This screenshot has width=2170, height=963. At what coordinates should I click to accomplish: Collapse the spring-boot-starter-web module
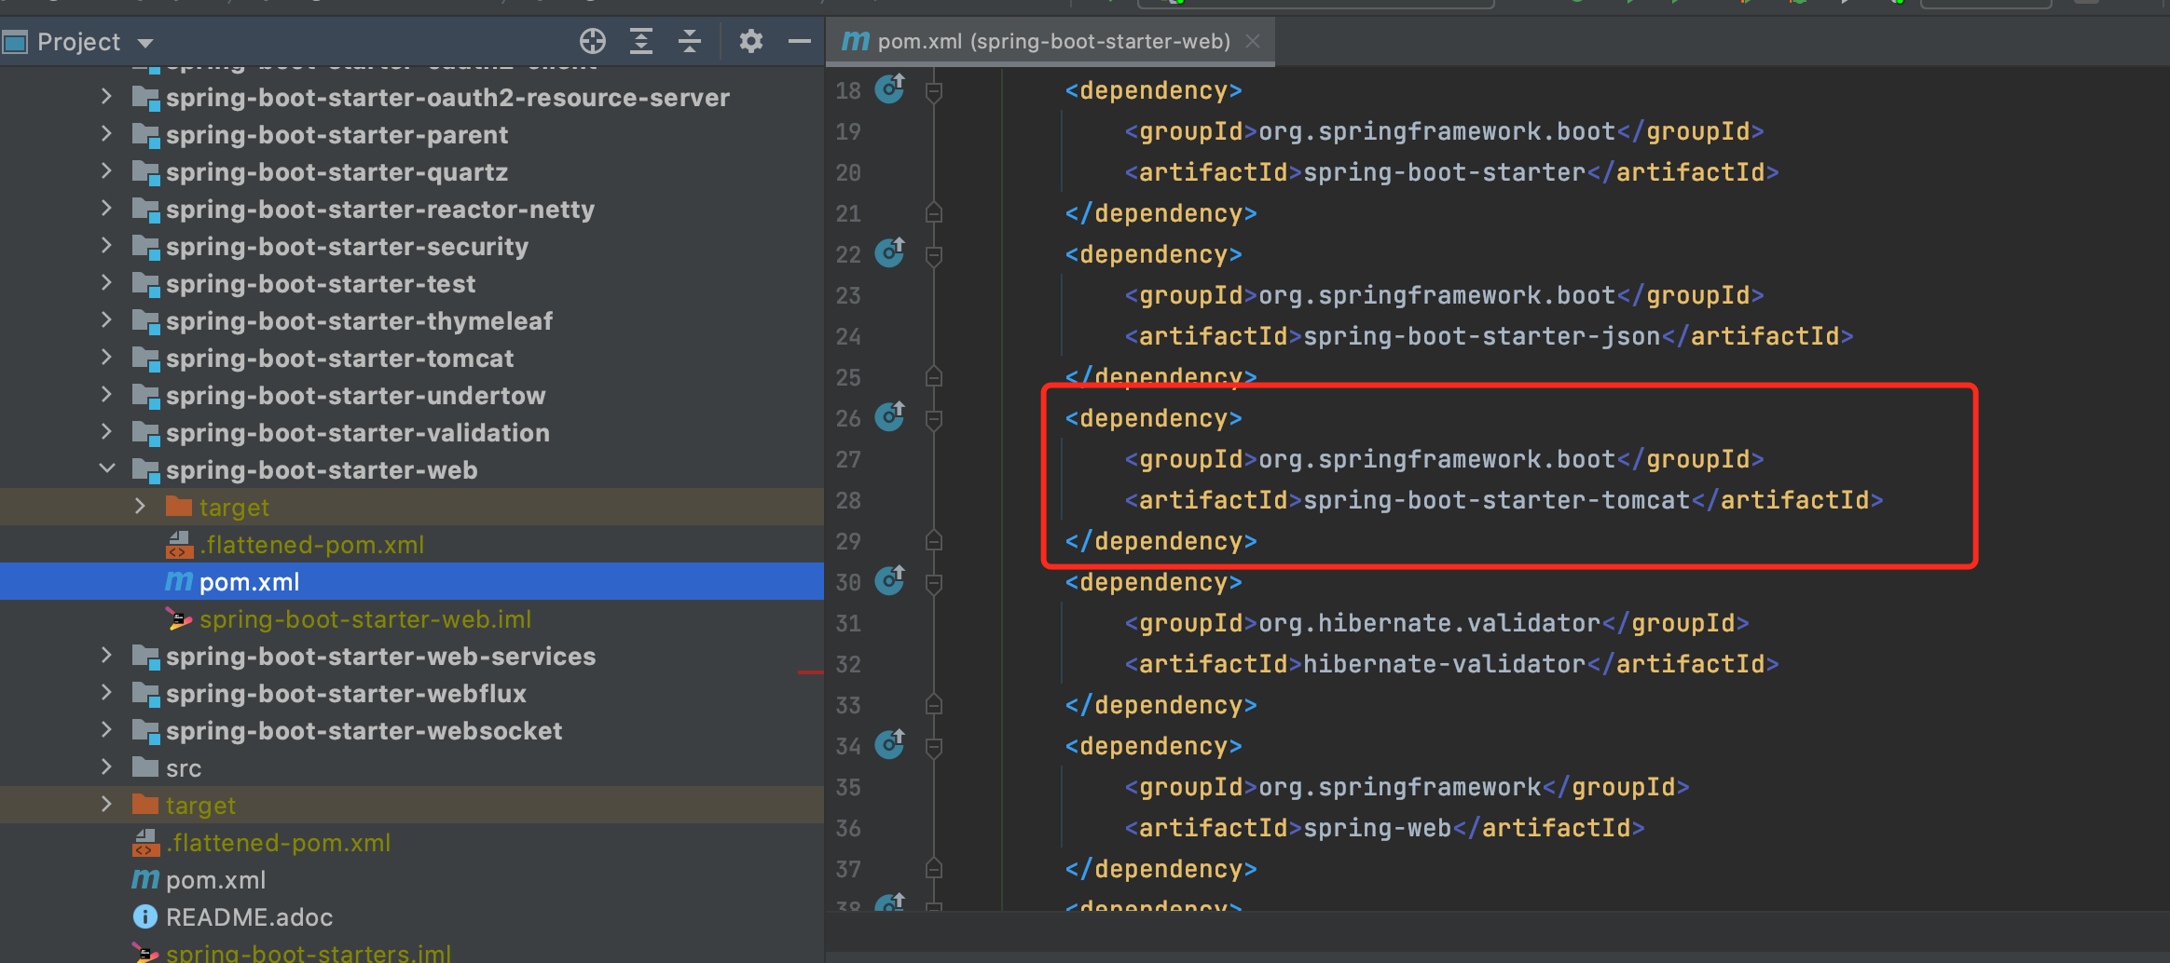click(106, 468)
